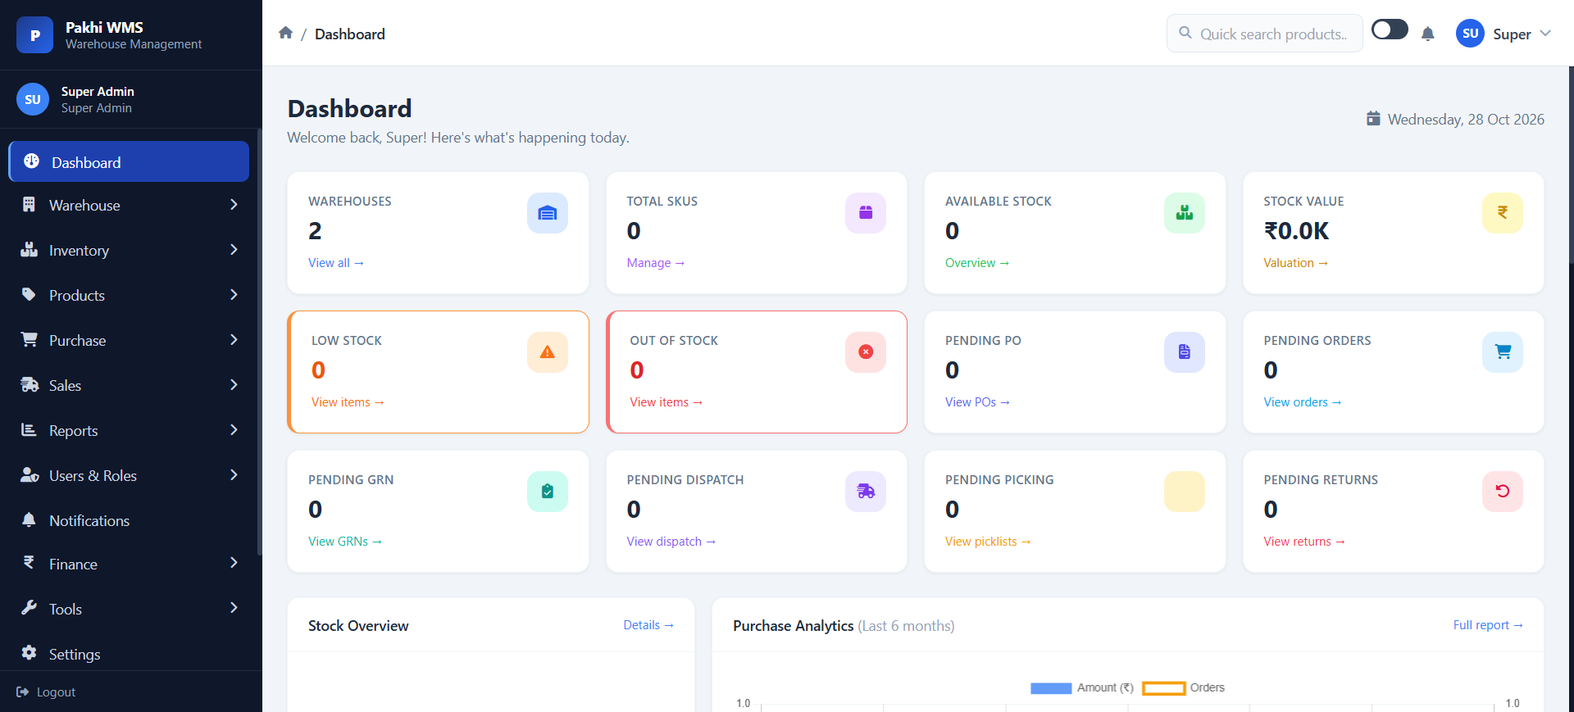Click the Pending Orders cart icon
The width and height of the screenshot is (1574, 712).
(1503, 352)
